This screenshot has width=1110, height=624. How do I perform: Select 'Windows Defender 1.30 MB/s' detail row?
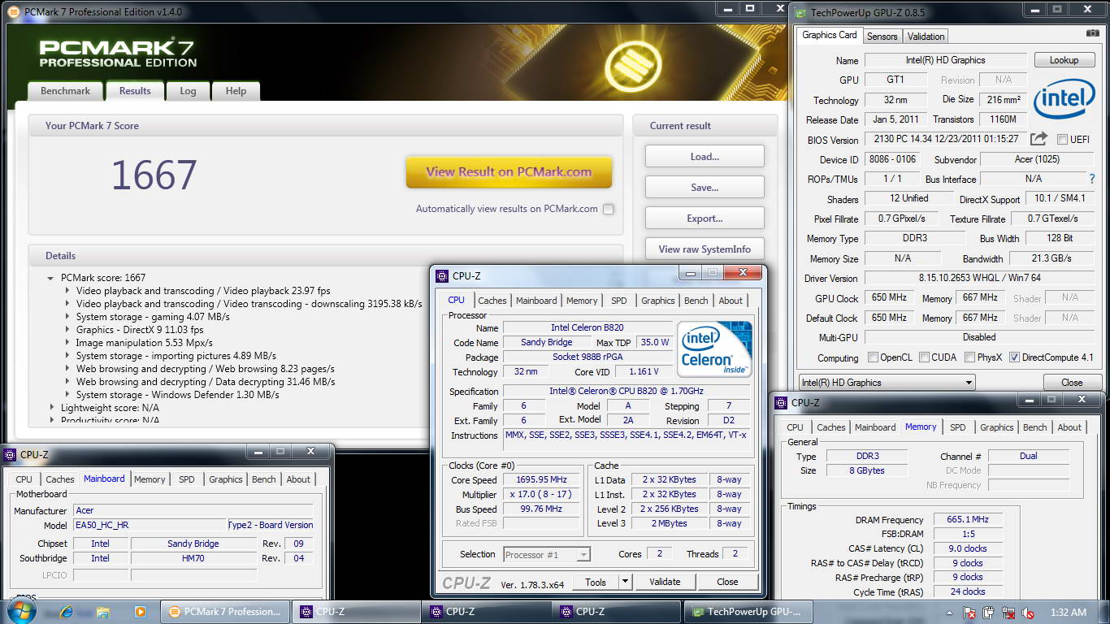[178, 395]
